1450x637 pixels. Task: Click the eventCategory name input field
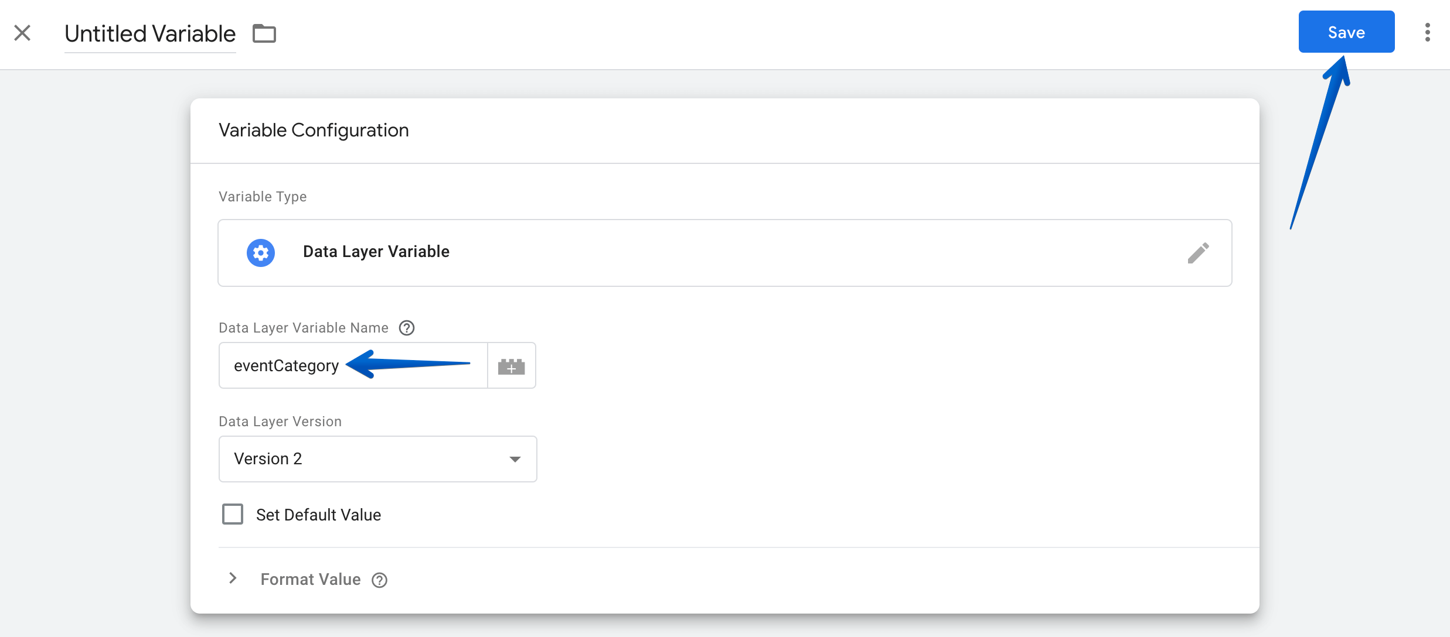click(x=353, y=366)
